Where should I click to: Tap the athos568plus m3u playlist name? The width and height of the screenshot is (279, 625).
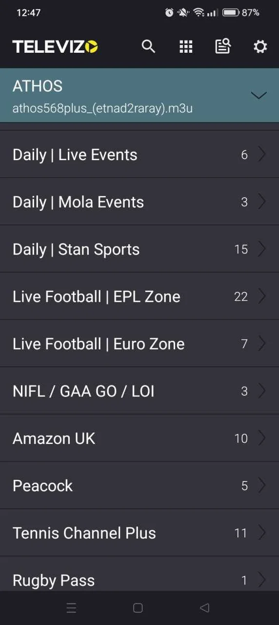coord(102,108)
